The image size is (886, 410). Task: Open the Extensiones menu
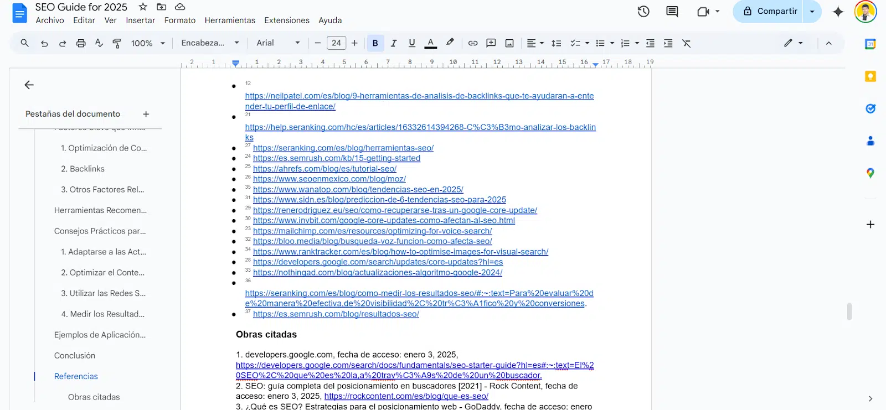pyautogui.click(x=287, y=20)
